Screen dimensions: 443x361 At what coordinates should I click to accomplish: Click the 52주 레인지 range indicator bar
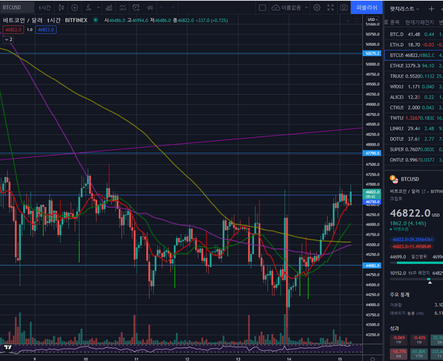[417, 279]
